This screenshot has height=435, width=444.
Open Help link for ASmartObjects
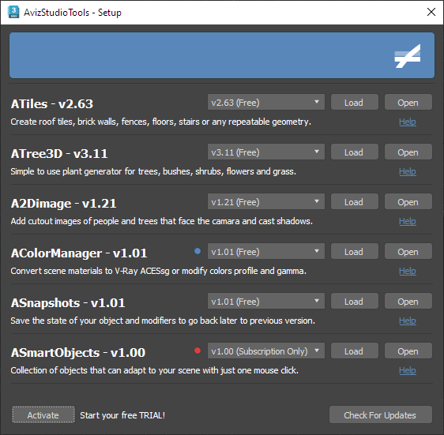(407, 370)
